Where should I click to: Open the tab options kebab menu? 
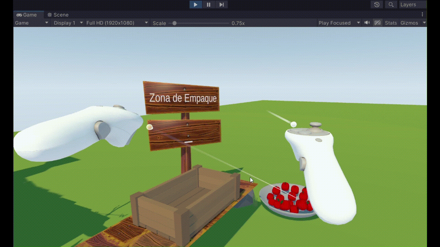[422, 15]
